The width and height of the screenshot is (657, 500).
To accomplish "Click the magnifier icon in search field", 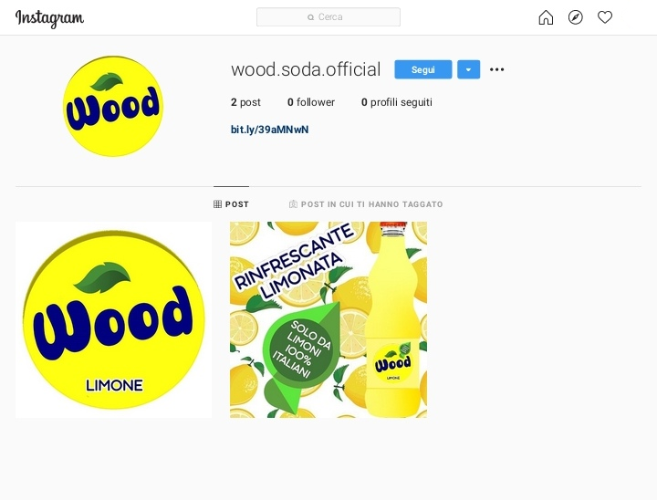I will tap(310, 17).
